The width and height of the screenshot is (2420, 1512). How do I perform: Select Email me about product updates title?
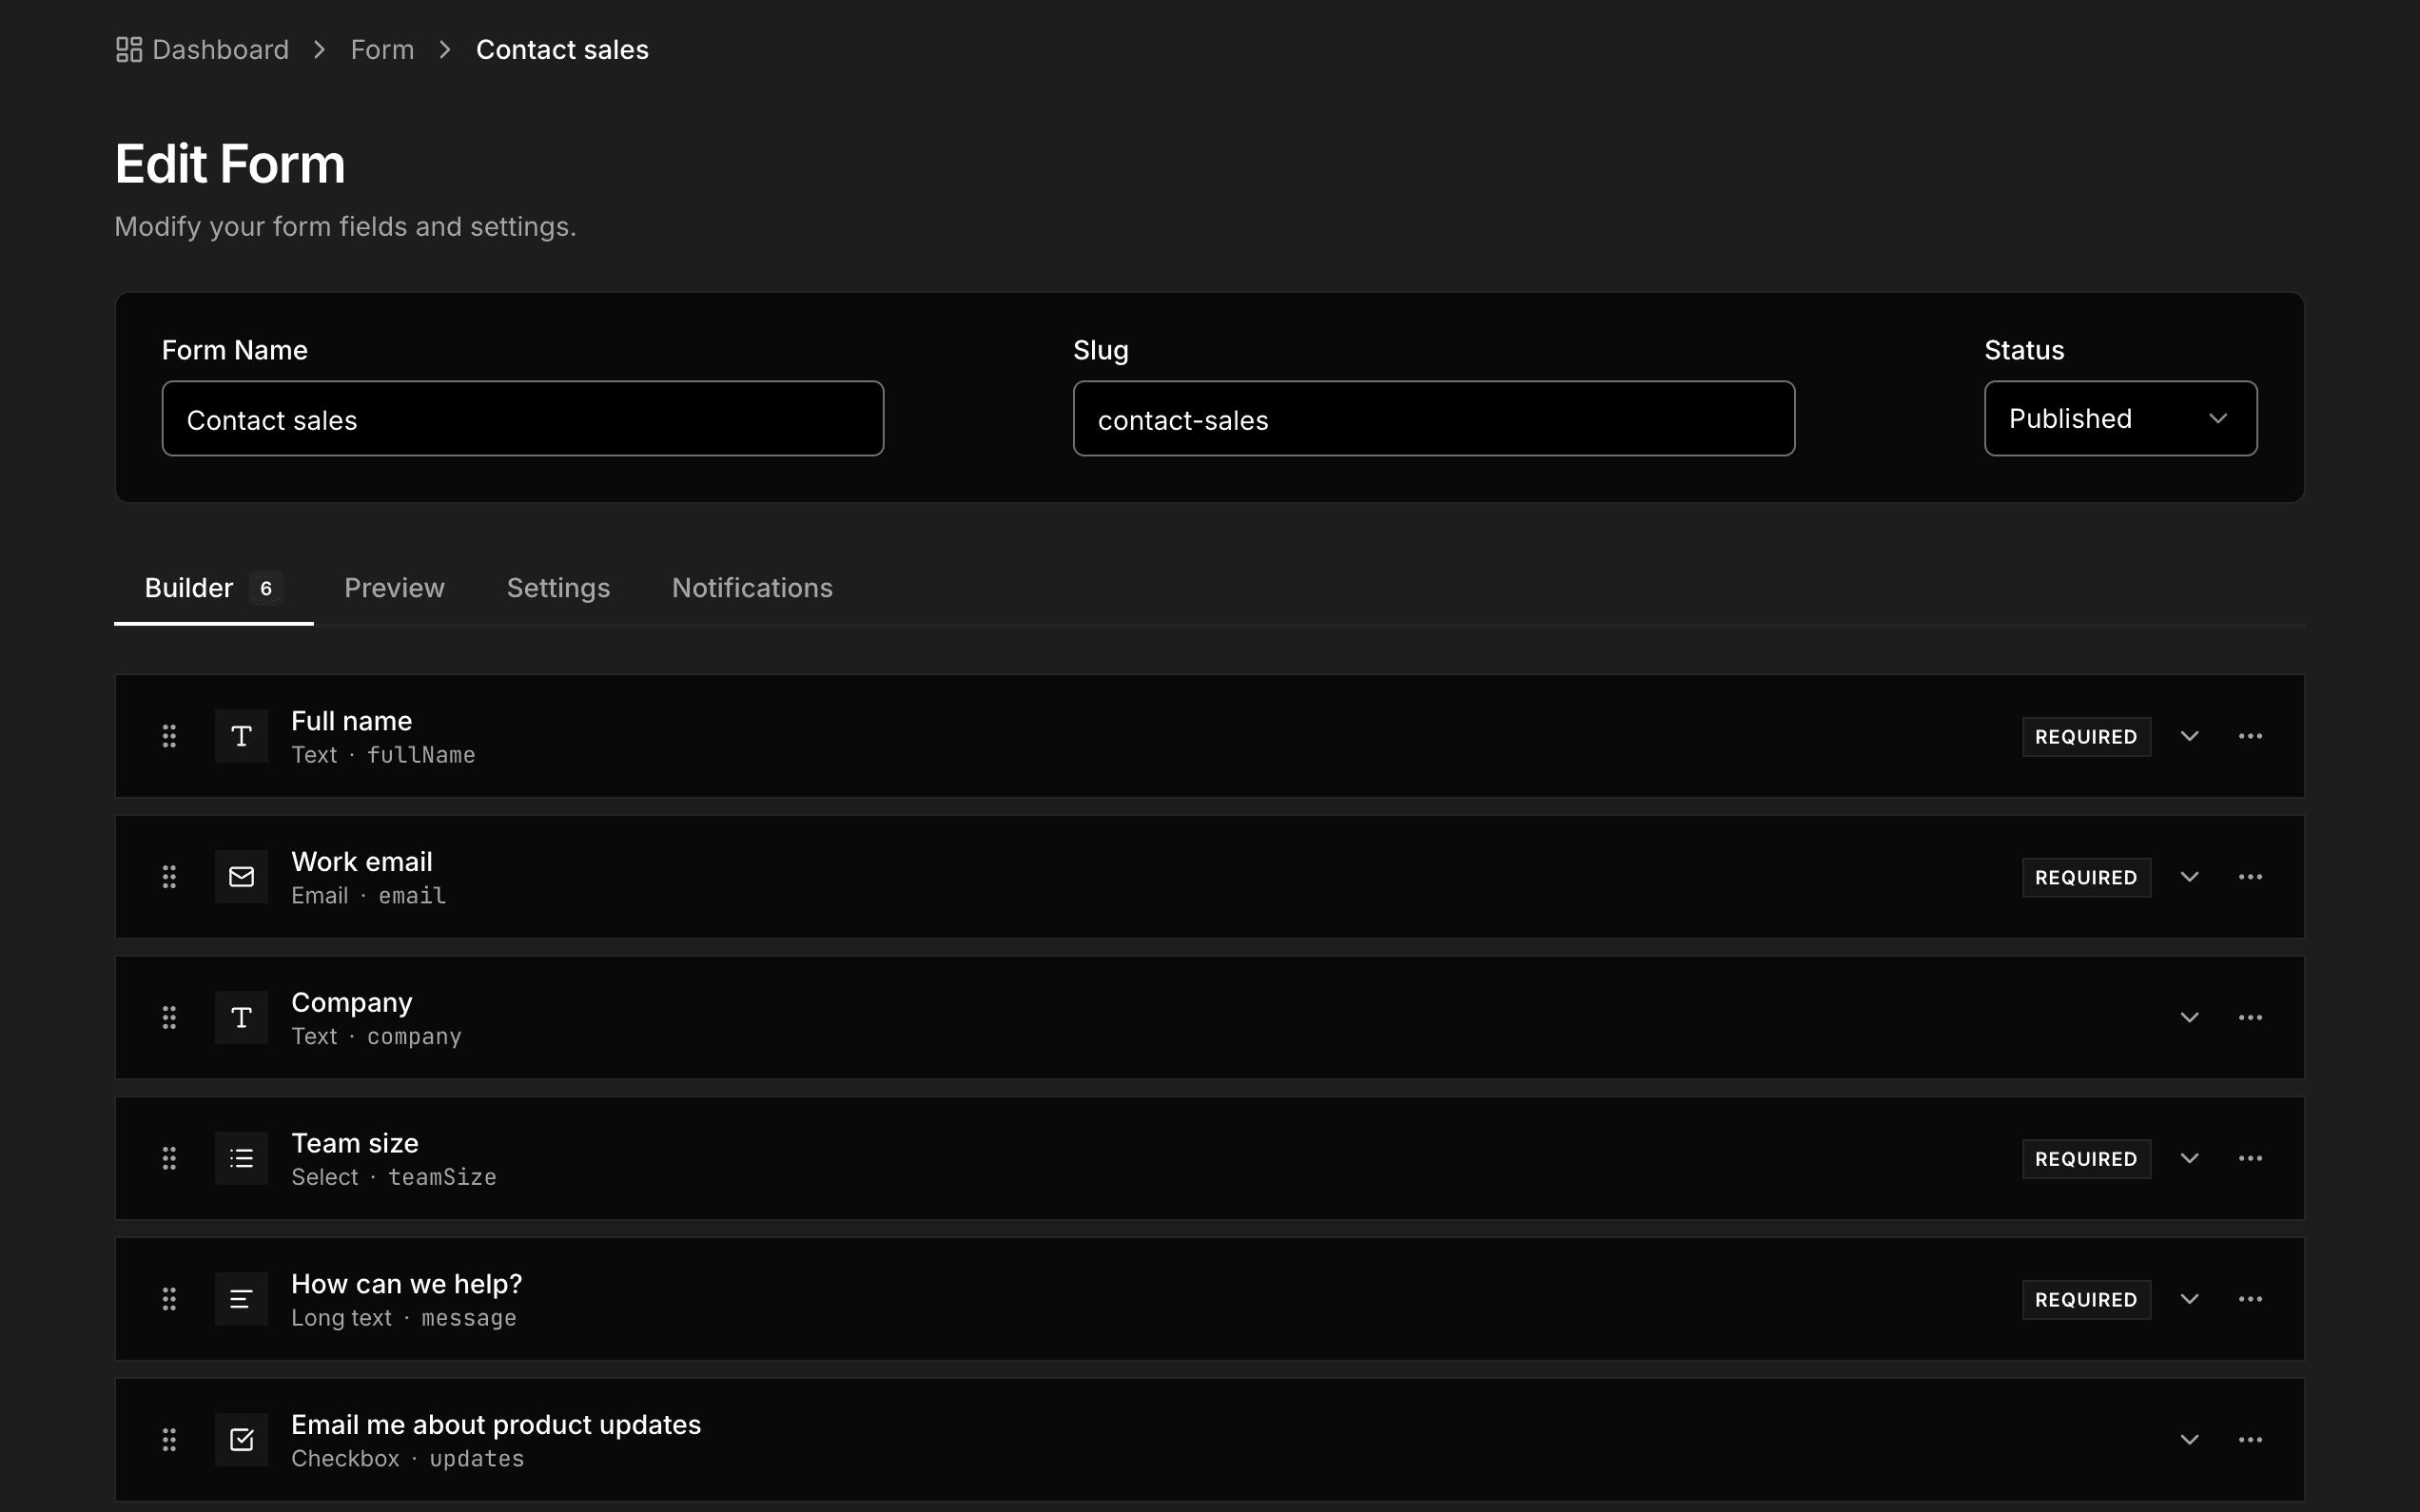[x=496, y=1425]
